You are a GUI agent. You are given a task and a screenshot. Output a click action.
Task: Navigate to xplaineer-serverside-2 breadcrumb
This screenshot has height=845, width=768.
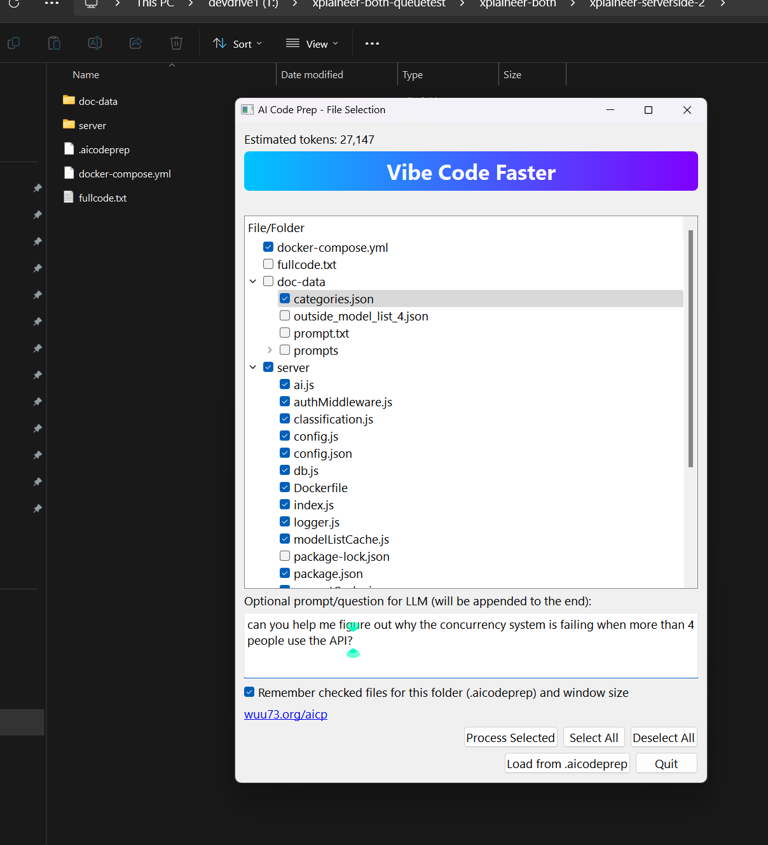(647, 4)
